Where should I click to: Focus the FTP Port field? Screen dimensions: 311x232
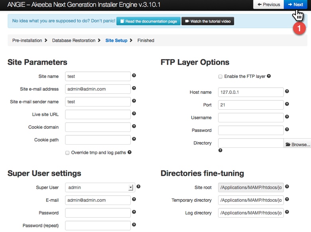click(x=251, y=105)
